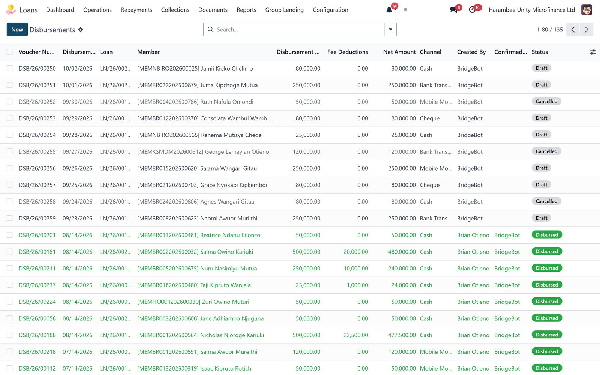The height and width of the screenshot is (375, 600).
Task: Click the user avatar picture
Action: click(586, 10)
